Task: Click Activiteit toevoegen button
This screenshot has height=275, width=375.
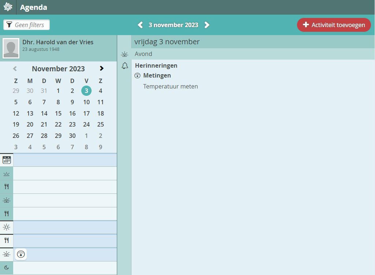Action: pyautogui.click(x=334, y=25)
